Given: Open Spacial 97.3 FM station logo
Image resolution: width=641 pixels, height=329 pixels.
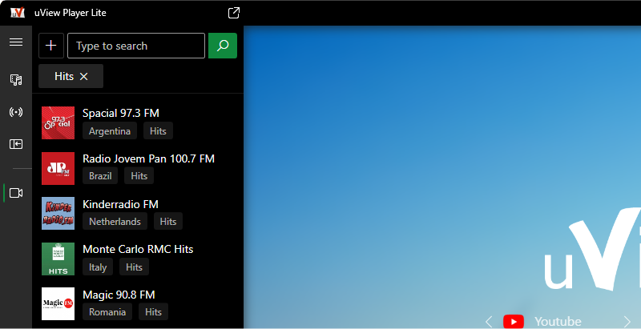Looking at the screenshot, I should point(58,122).
